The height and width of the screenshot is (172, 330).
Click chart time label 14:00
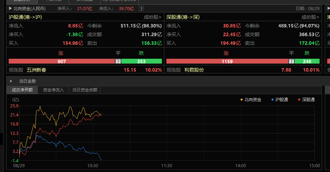(241, 166)
